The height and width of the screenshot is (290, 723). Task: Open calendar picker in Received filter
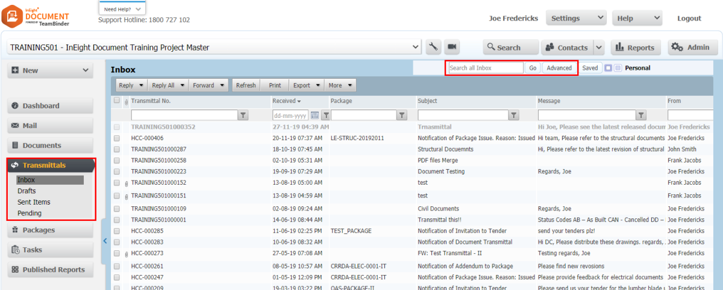coord(315,115)
